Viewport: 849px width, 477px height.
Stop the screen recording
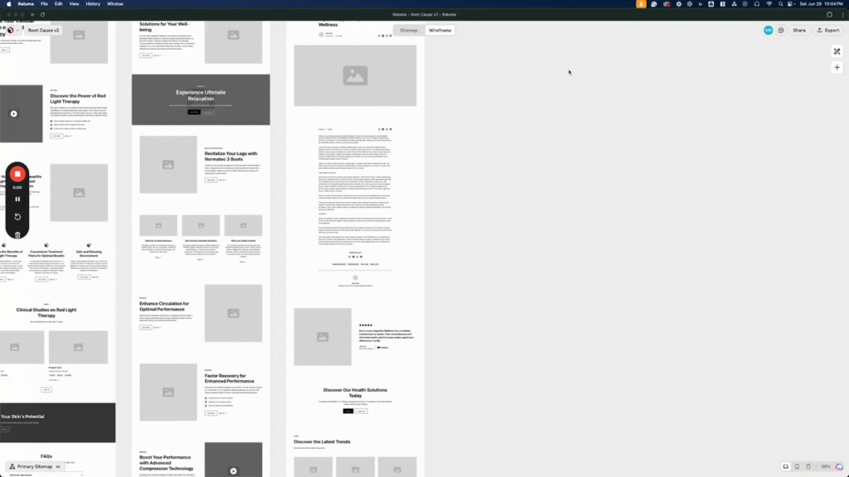point(17,173)
